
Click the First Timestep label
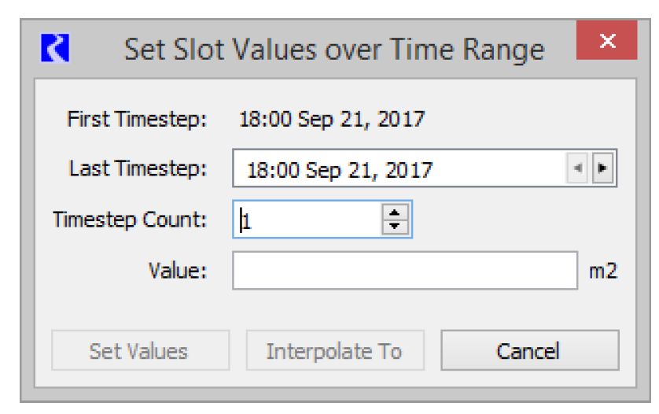point(137,119)
